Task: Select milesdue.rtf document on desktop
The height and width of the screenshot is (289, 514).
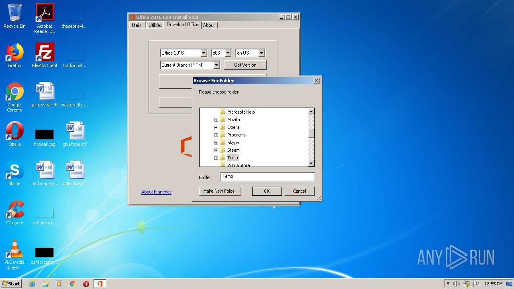Action: pos(75,173)
